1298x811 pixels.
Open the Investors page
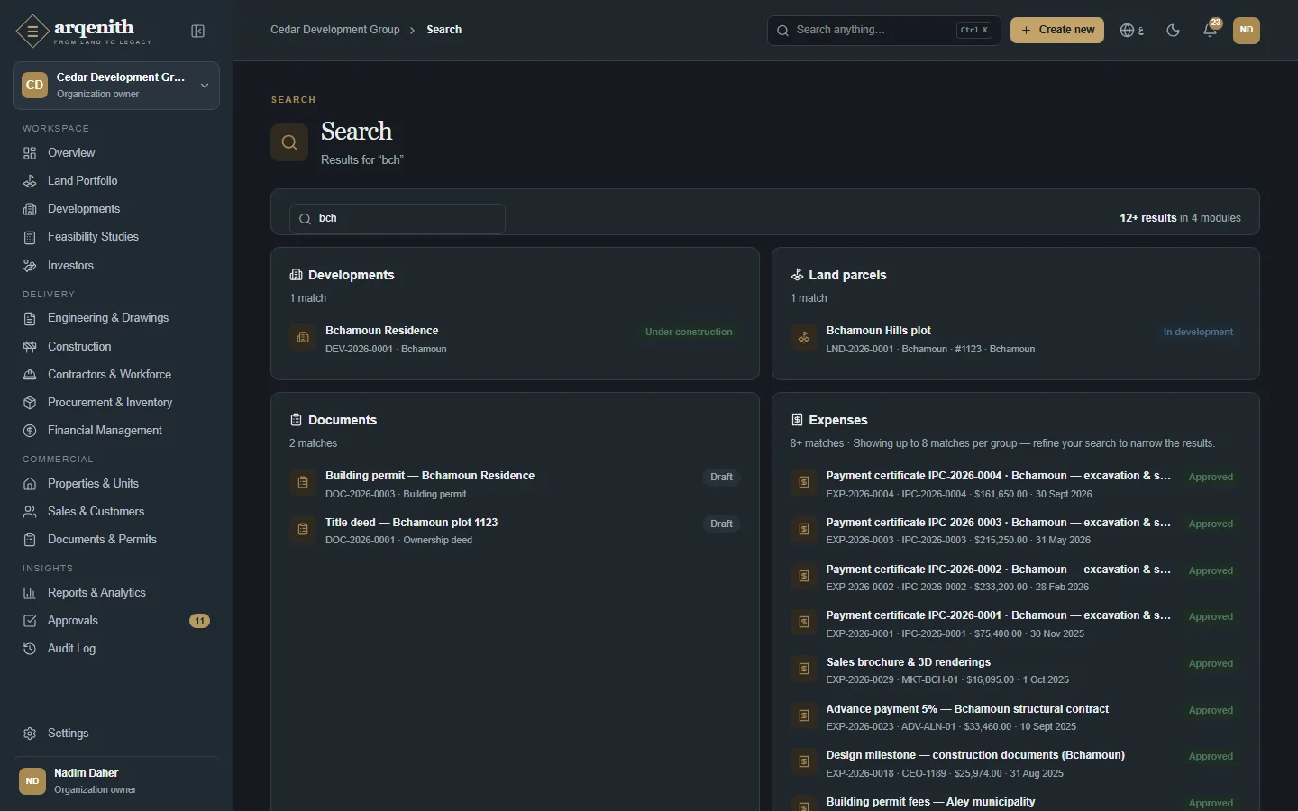[x=116, y=266]
